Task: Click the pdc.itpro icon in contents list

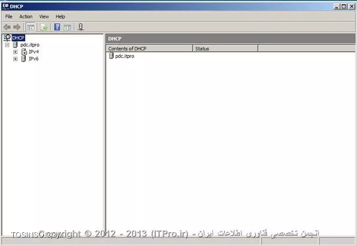Action: click(111, 56)
